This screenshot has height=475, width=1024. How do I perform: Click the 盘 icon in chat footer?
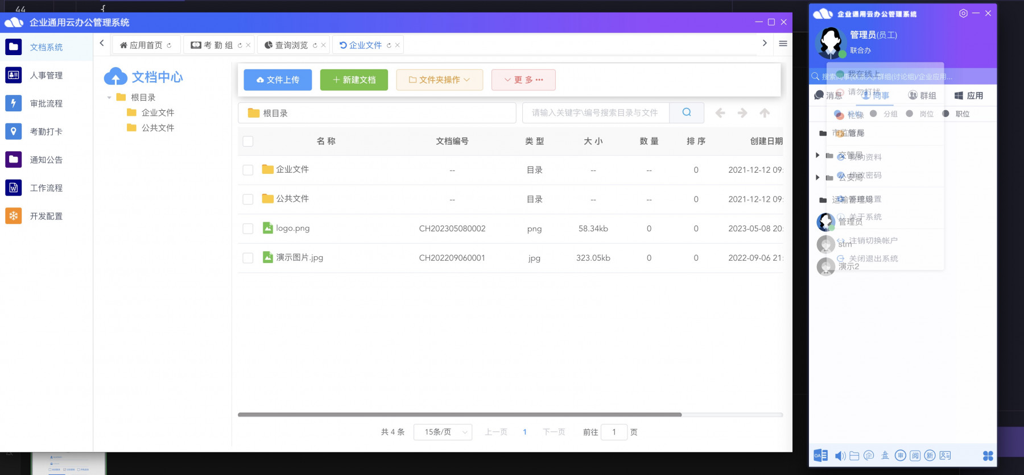(x=885, y=455)
